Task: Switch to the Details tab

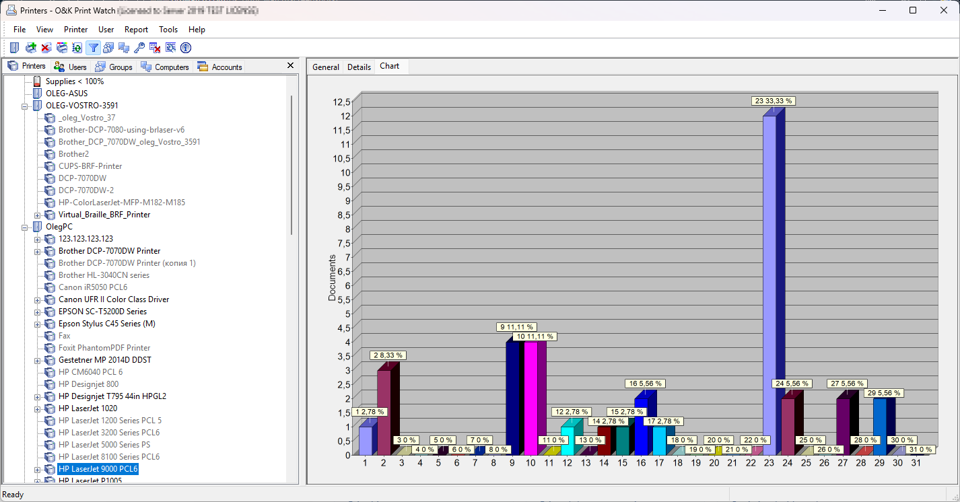Action: [x=359, y=67]
